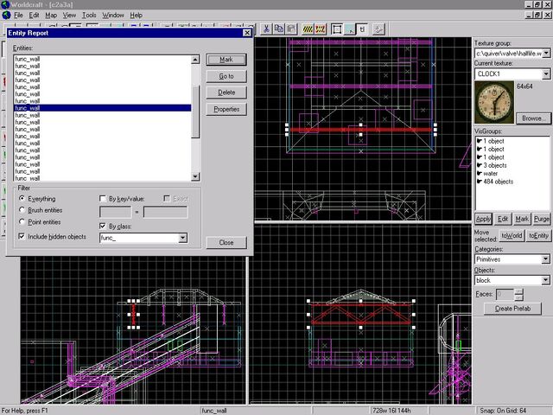Click the Create Prefab button

point(512,309)
